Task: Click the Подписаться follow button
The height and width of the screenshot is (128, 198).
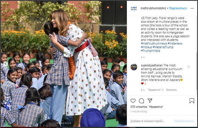Action: click(178, 8)
